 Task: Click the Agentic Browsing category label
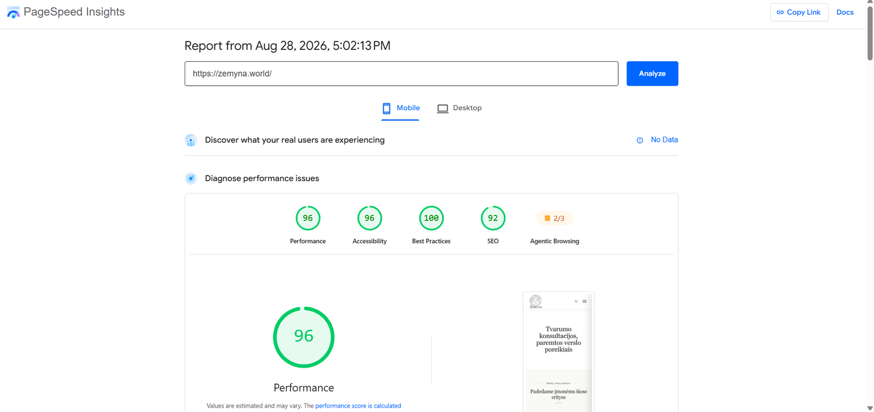click(554, 241)
